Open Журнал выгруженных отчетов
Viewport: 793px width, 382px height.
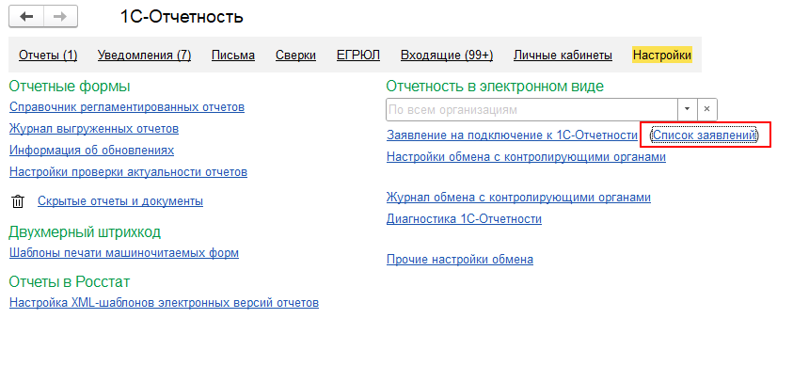click(94, 129)
